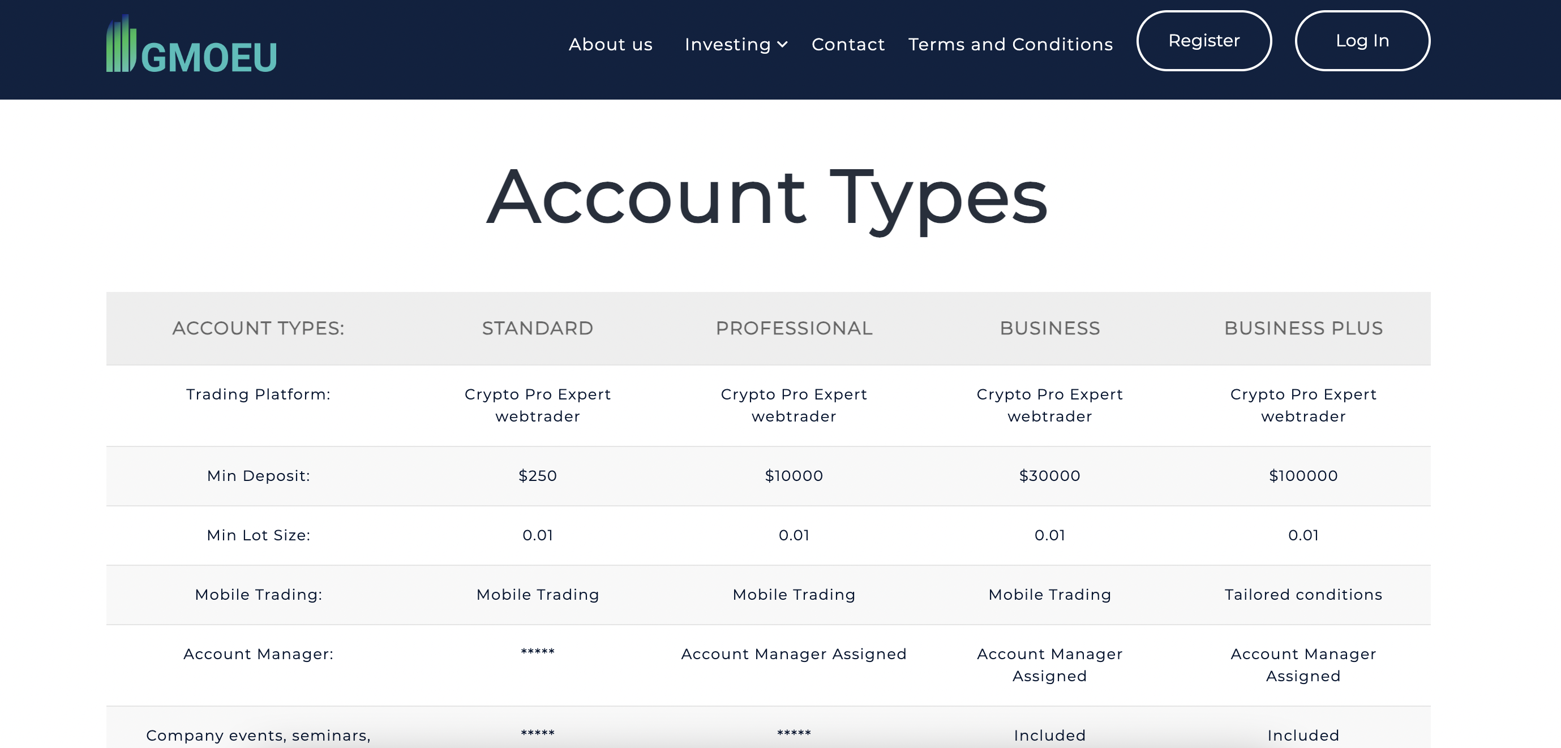Click the STANDARD column header
Viewport: 1561px width, 748px height.
click(538, 328)
